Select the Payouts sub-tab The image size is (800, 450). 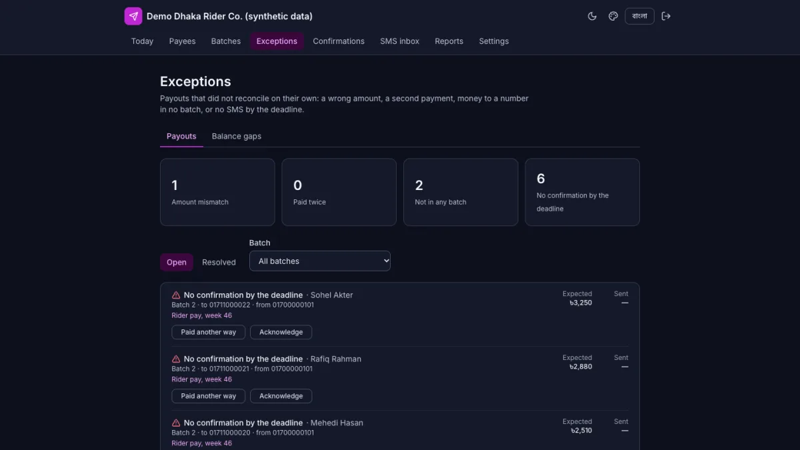click(x=181, y=136)
